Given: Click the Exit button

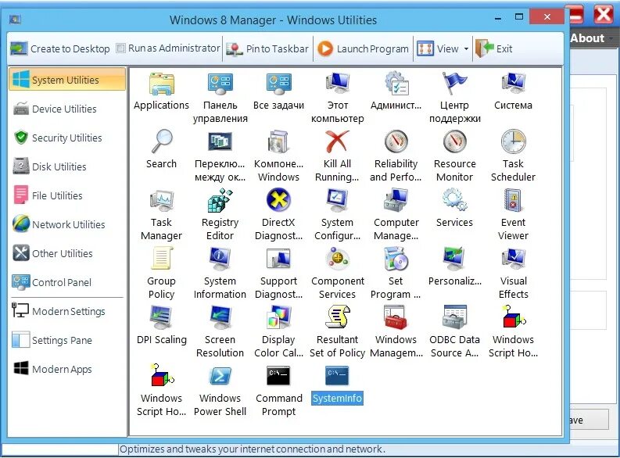Looking at the screenshot, I should pyautogui.click(x=494, y=48).
